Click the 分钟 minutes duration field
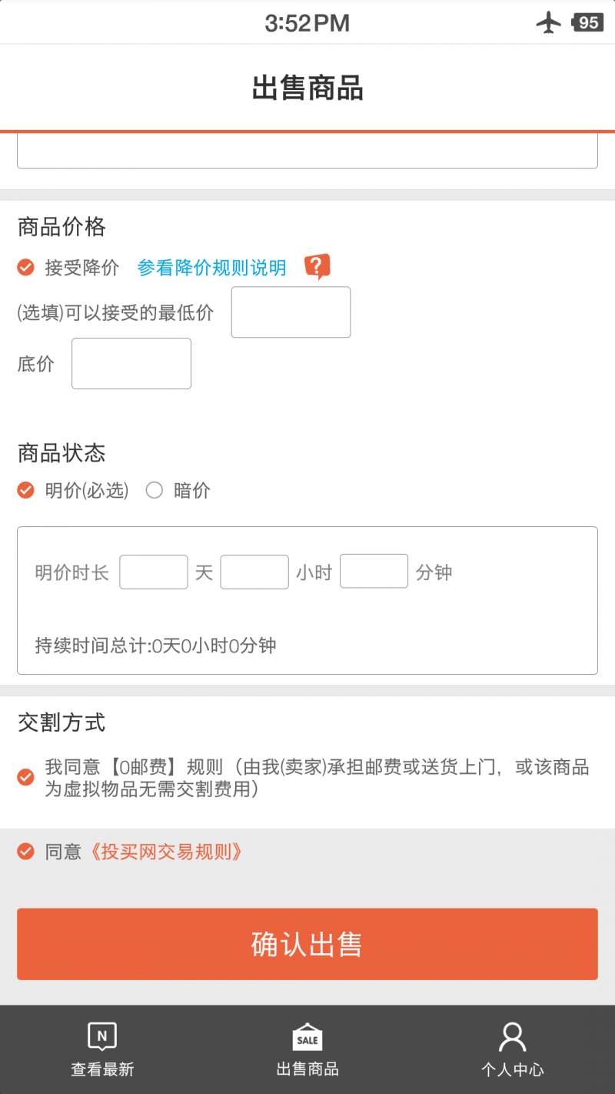This screenshot has height=1094, width=615. [x=374, y=571]
